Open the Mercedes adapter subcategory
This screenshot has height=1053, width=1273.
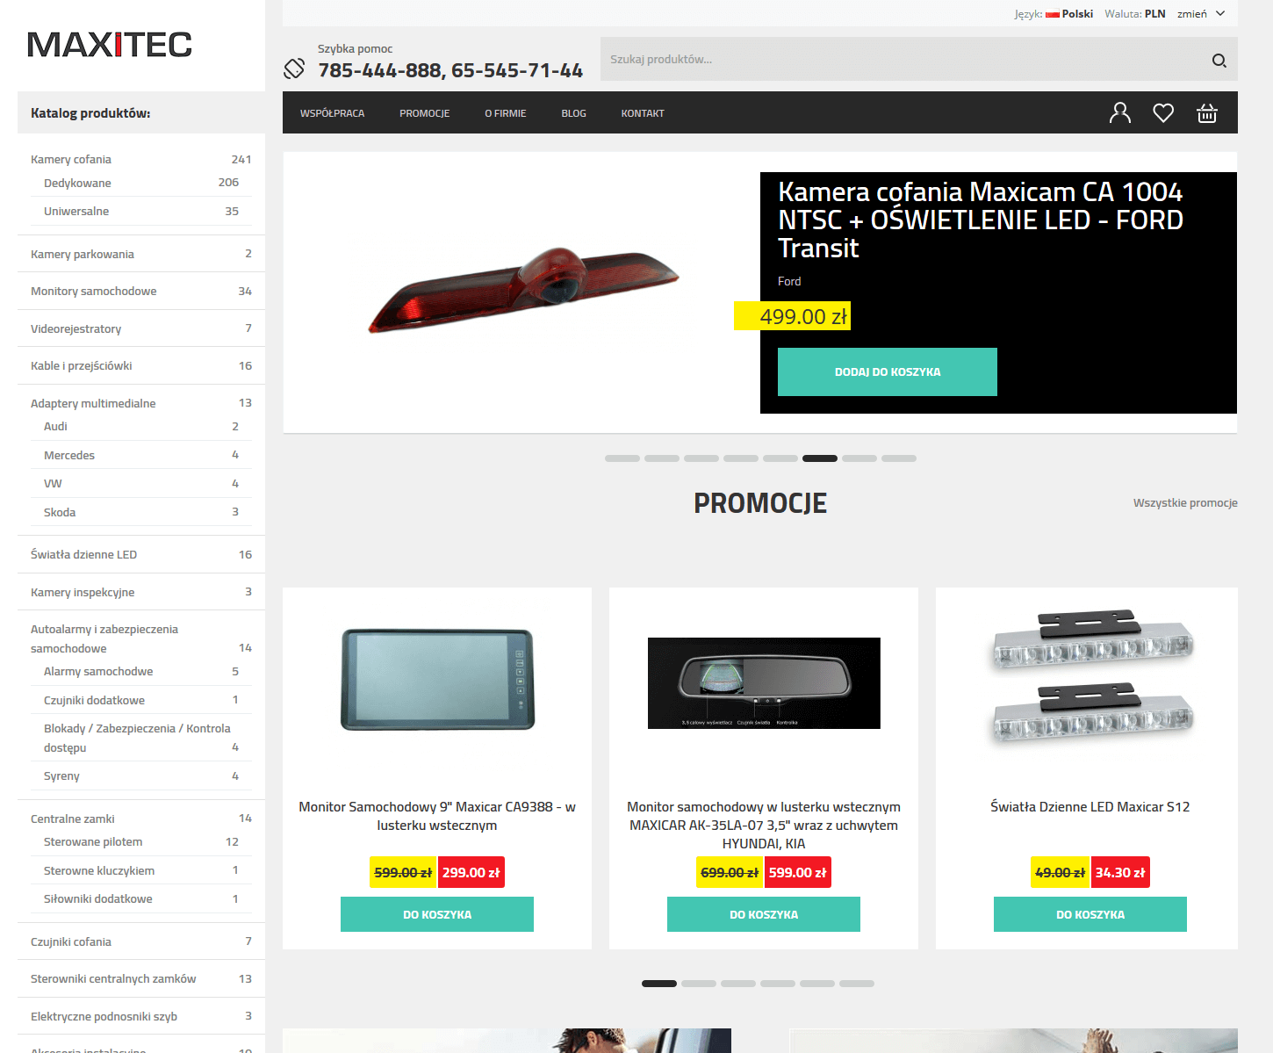pyautogui.click(x=69, y=455)
